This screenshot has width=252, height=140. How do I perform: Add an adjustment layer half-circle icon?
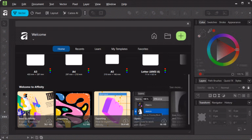click(x=223, y=95)
